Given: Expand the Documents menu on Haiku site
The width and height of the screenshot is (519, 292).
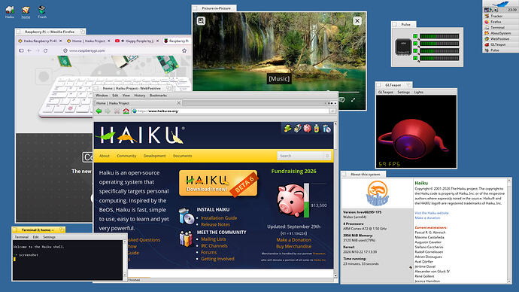Looking at the screenshot, I should pos(182,156).
